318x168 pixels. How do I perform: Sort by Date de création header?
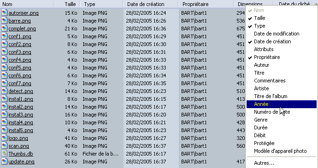[151, 4]
